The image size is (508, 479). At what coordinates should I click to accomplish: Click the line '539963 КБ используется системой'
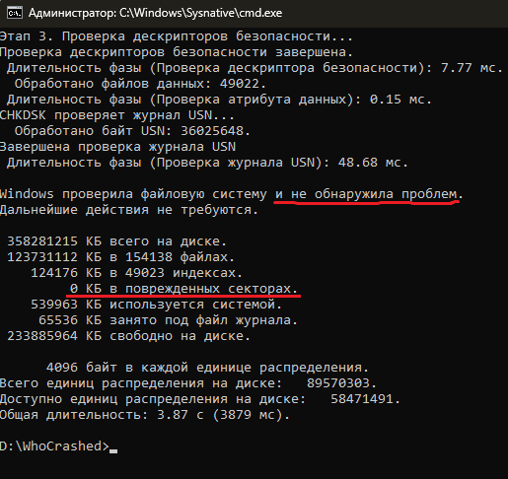(156, 305)
